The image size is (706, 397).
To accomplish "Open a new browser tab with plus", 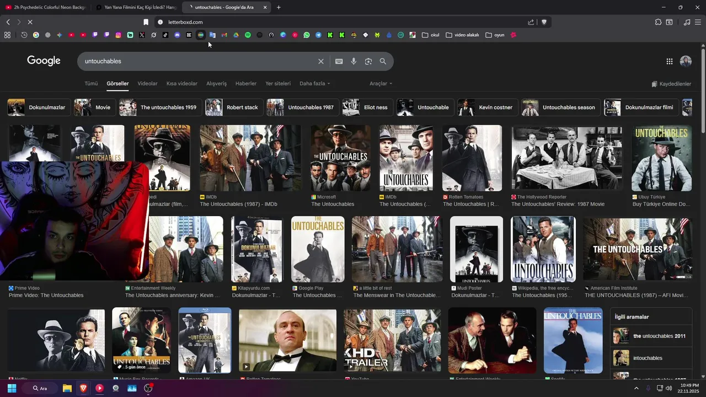I will point(279,7).
